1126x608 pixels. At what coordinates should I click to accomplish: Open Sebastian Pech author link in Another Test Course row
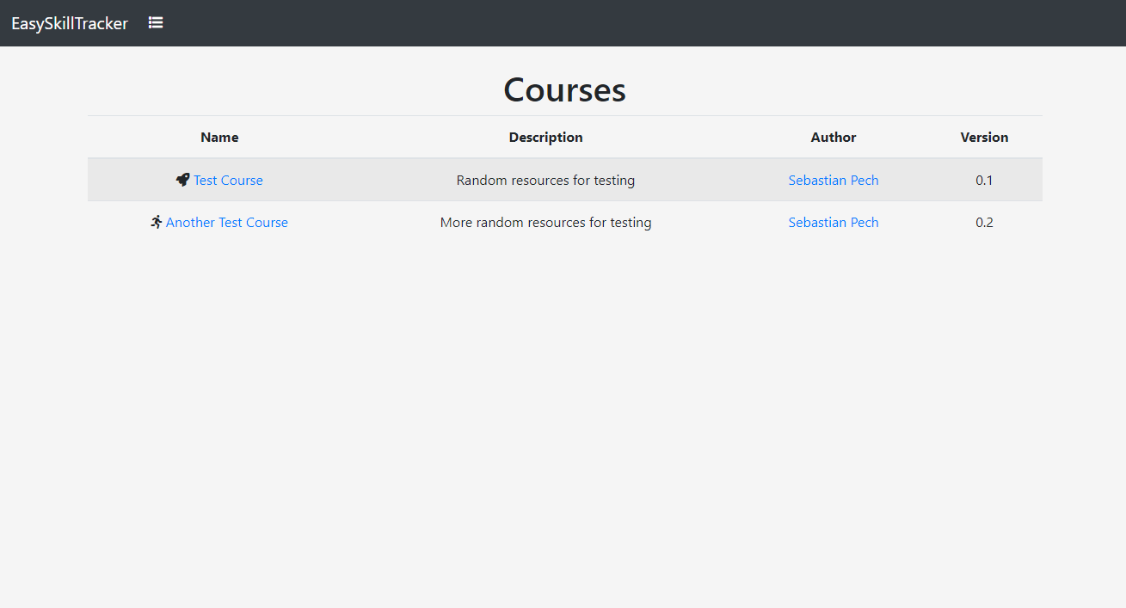pos(834,222)
